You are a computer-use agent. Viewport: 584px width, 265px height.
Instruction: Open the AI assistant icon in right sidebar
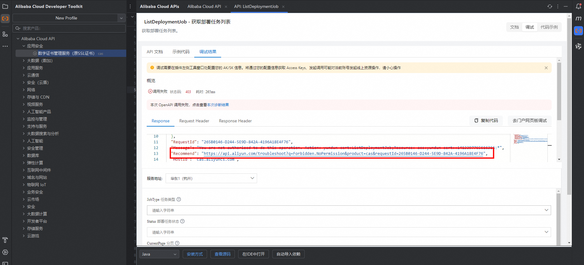(x=579, y=46)
